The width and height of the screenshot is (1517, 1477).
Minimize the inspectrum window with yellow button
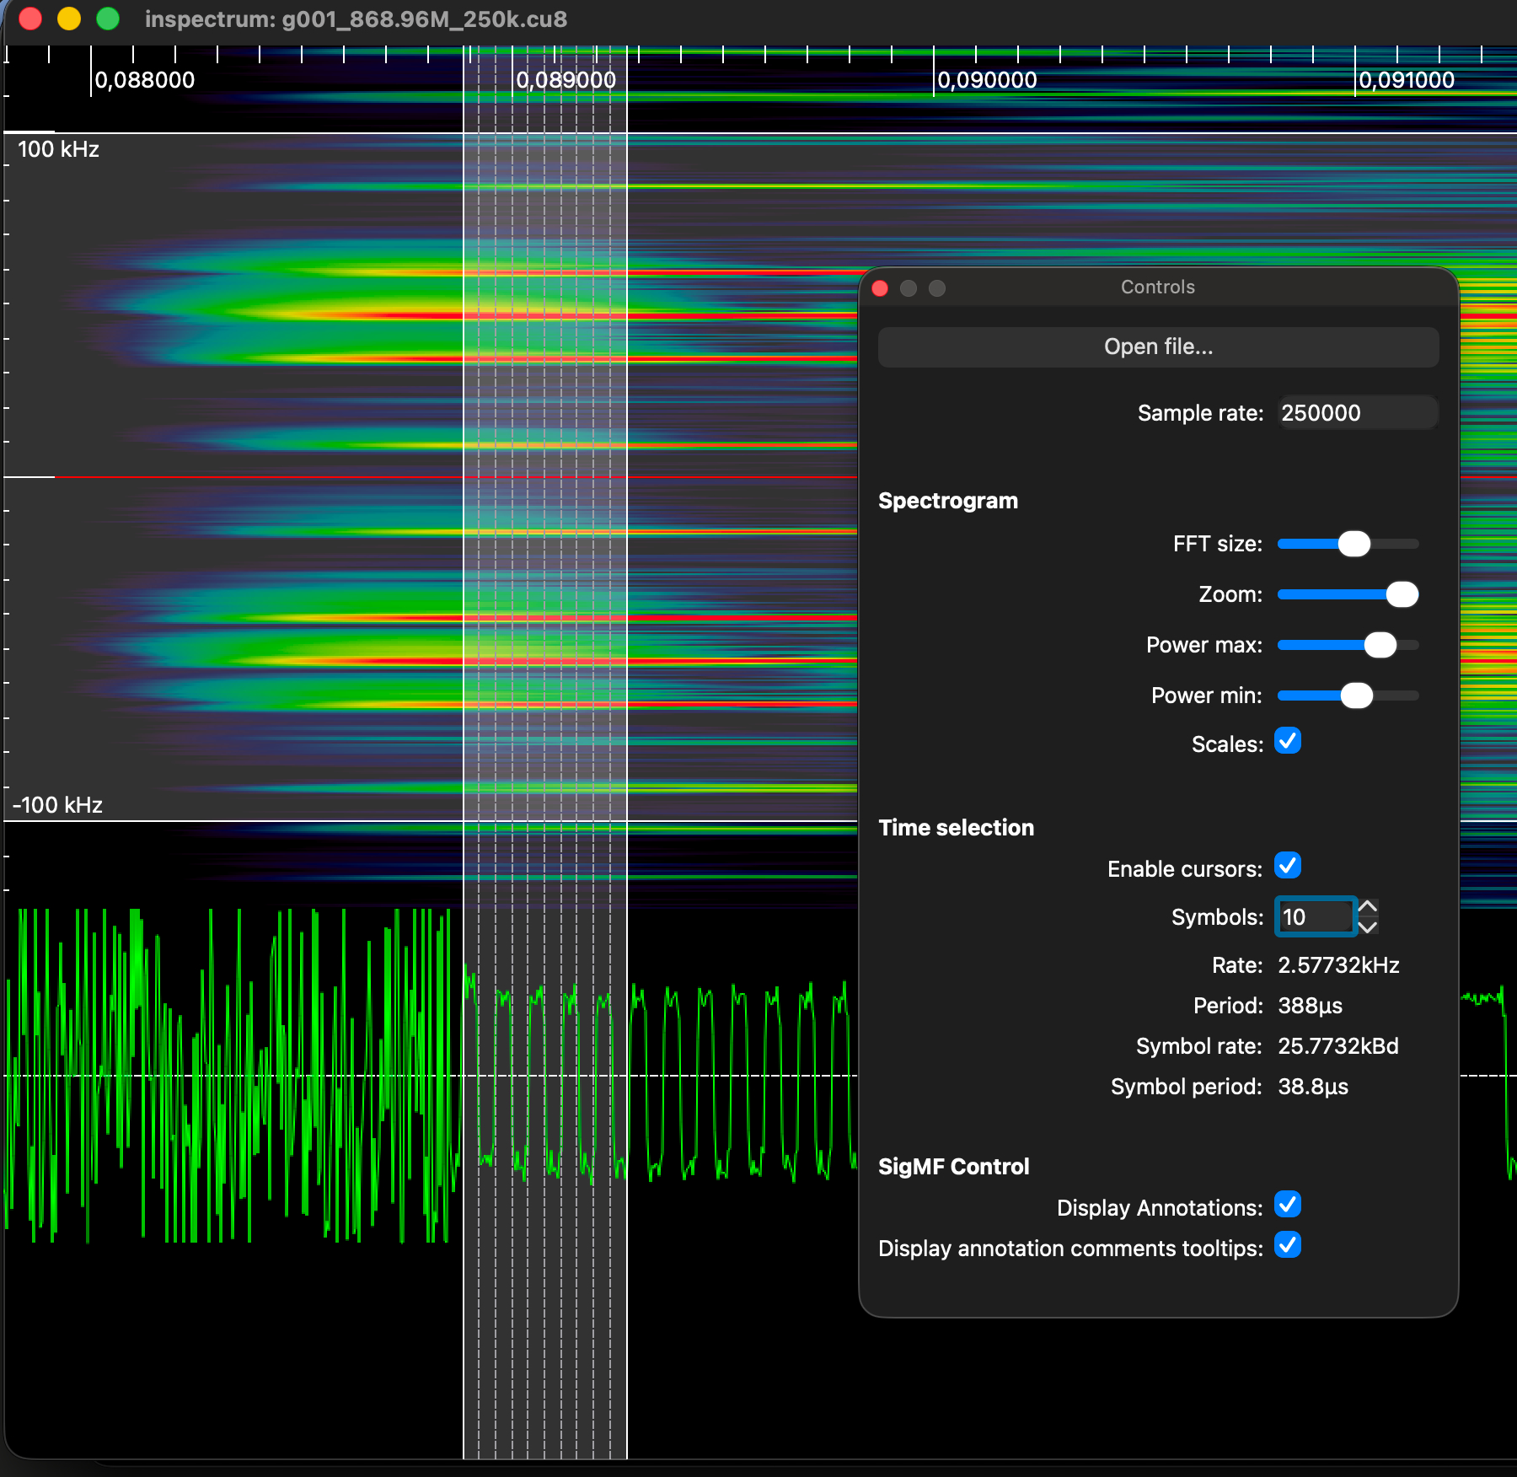(x=69, y=19)
